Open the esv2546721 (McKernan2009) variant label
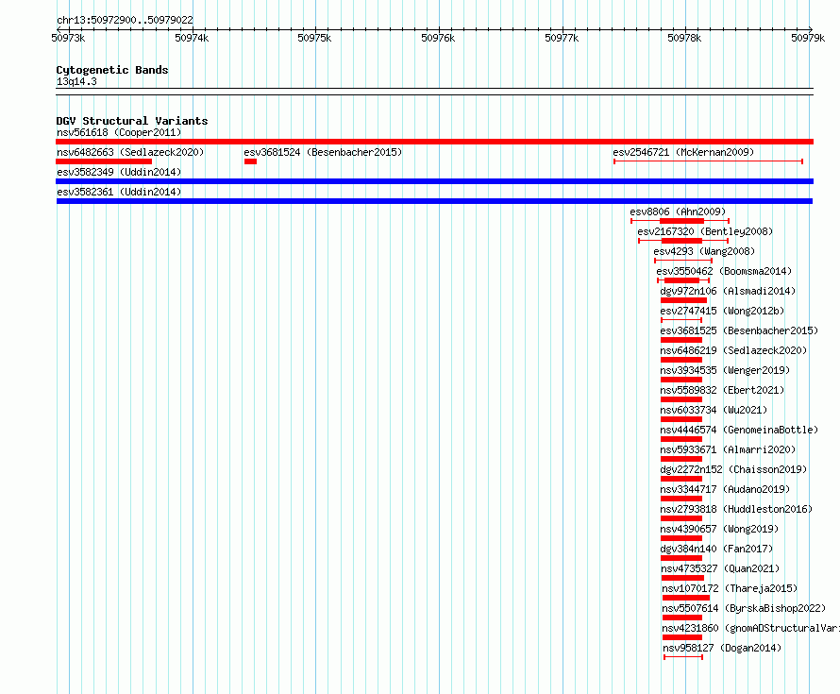Image resolution: width=840 pixels, height=694 pixels. [x=683, y=152]
